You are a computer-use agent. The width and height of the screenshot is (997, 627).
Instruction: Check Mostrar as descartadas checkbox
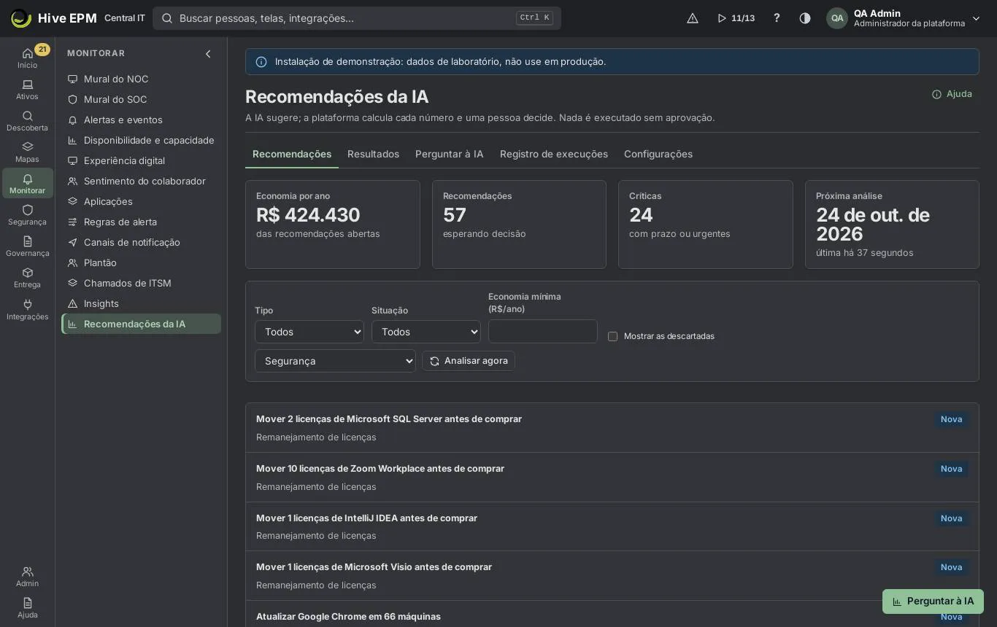coord(612,336)
